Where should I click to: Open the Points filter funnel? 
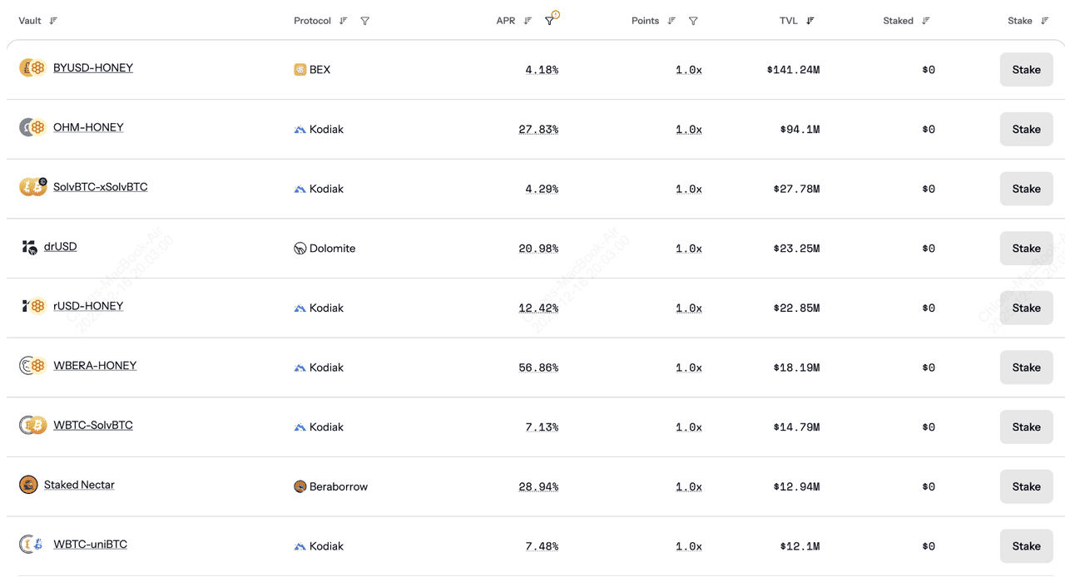pyautogui.click(x=693, y=21)
